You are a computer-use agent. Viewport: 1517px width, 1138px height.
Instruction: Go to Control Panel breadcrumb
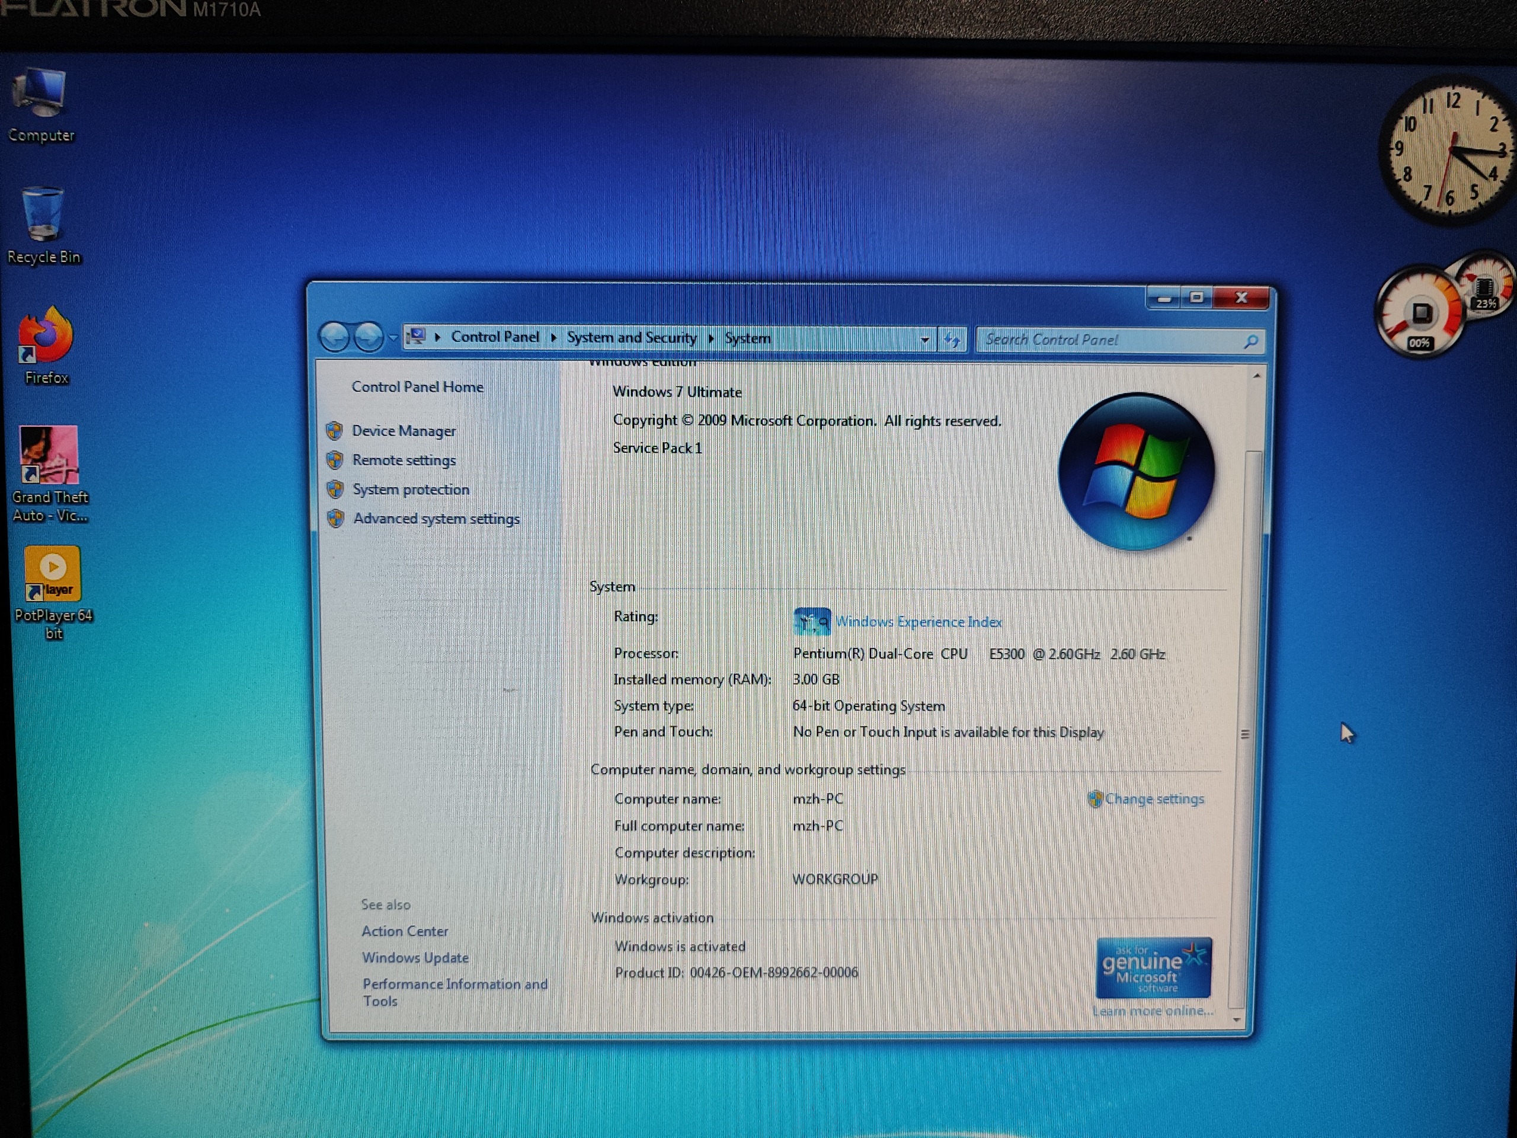click(495, 337)
